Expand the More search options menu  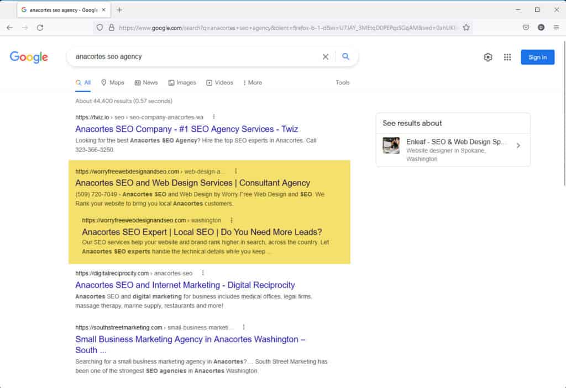click(x=253, y=83)
